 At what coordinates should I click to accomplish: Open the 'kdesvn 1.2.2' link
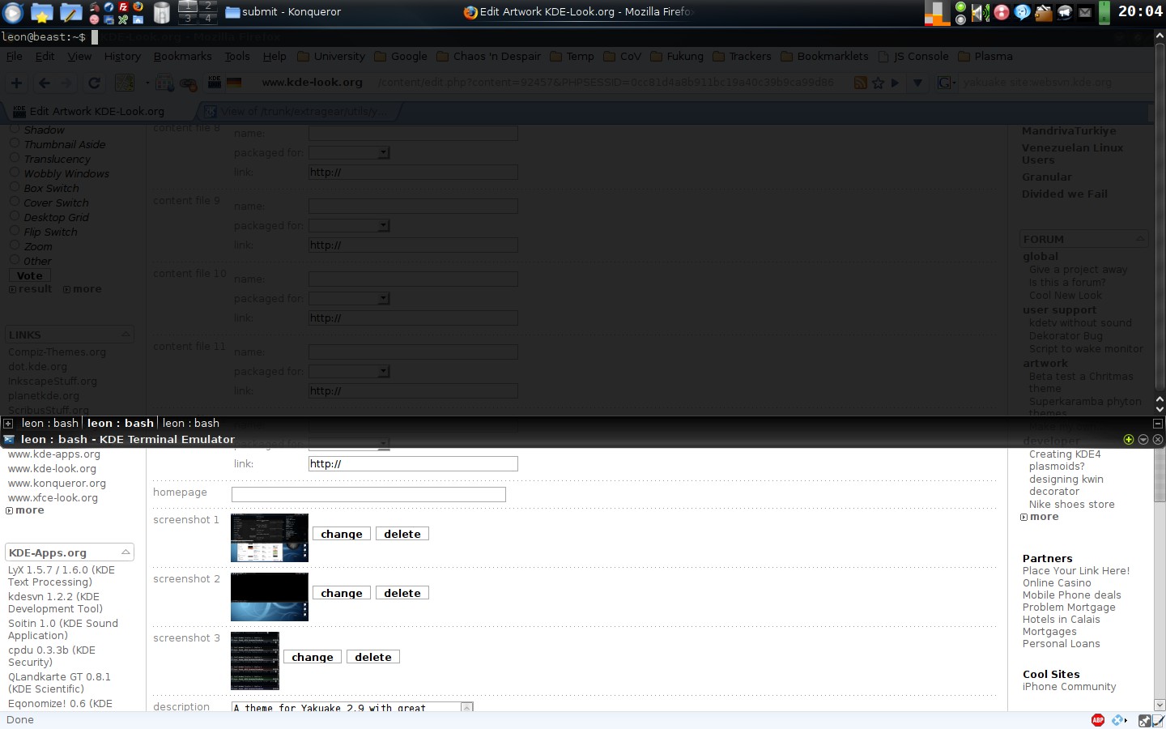point(55,603)
